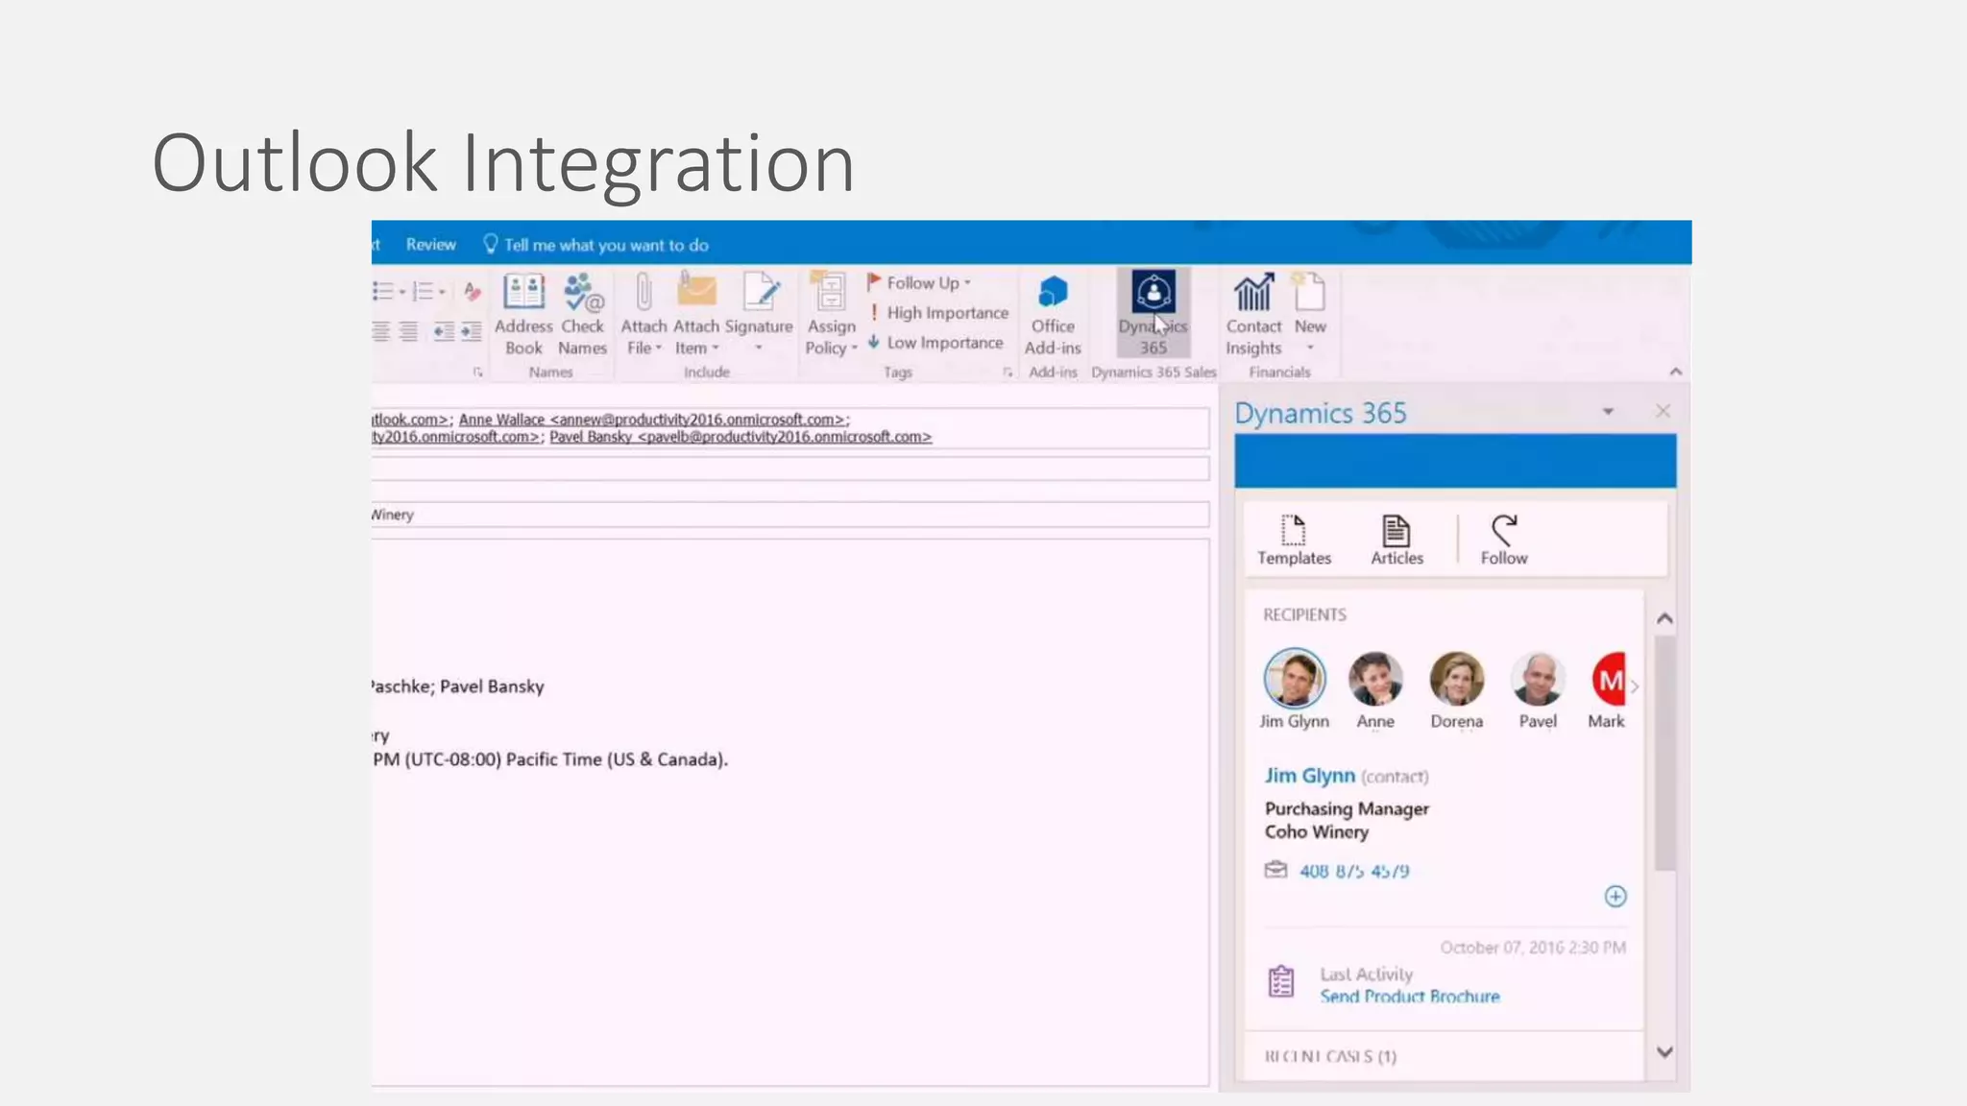Click Follow in Dynamics 365 pane
Screen dimensions: 1967x1106
tap(1503, 540)
